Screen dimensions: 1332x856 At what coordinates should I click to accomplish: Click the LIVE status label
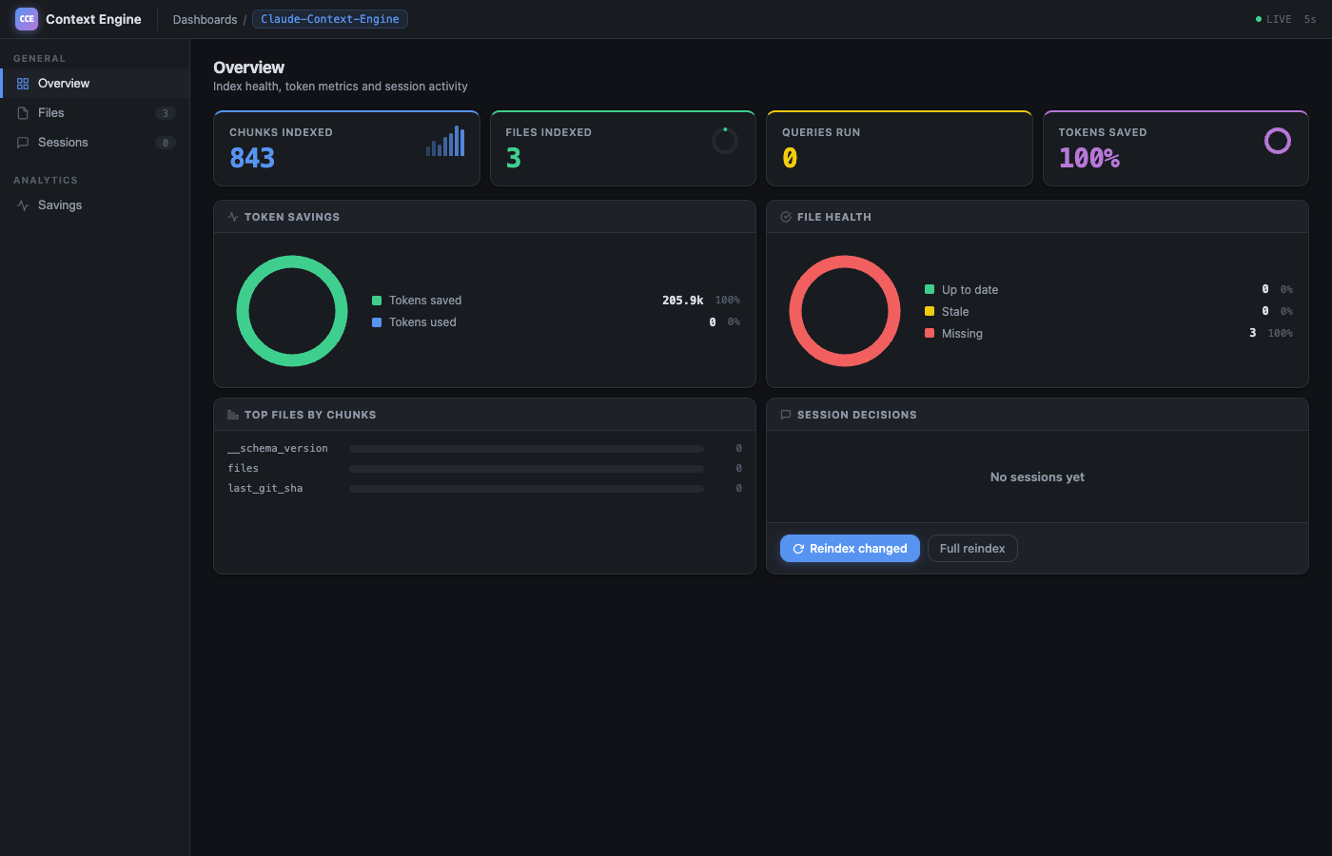click(x=1279, y=19)
